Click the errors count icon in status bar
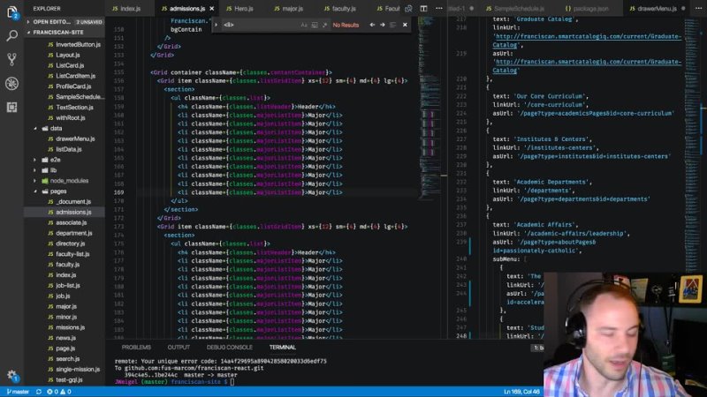The height and width of the screenshot is (397, 707). [52, 392]
